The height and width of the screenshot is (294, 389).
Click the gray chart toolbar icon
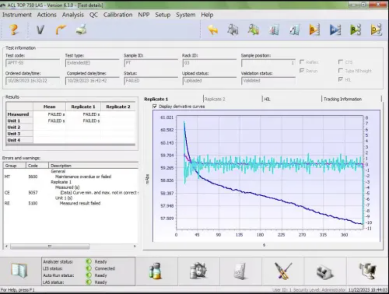pyautogui.click(x=274, y=30)
